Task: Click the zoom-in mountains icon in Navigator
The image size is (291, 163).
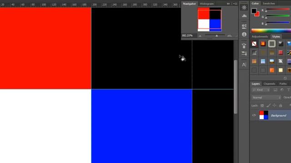Action: point(230,35)
